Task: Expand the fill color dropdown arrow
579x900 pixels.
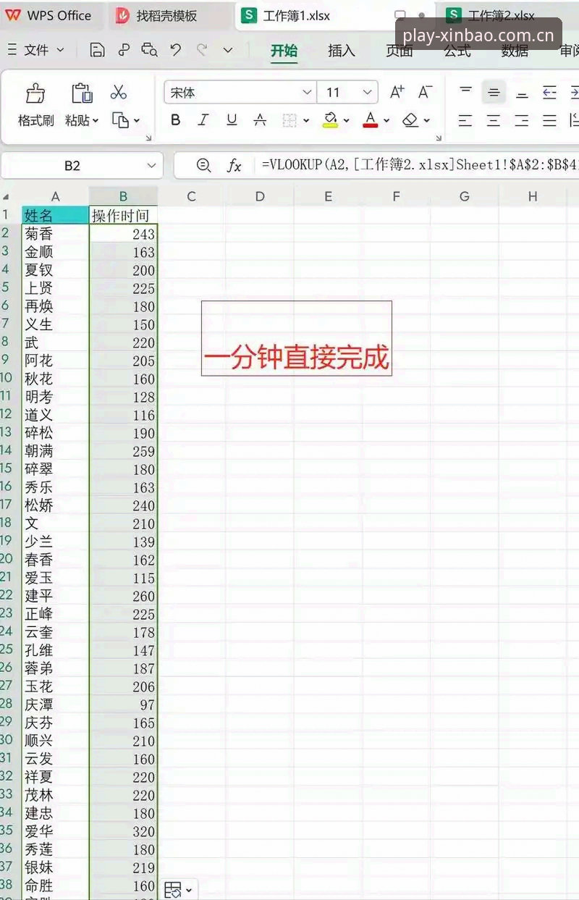Action: pos(346,121)
